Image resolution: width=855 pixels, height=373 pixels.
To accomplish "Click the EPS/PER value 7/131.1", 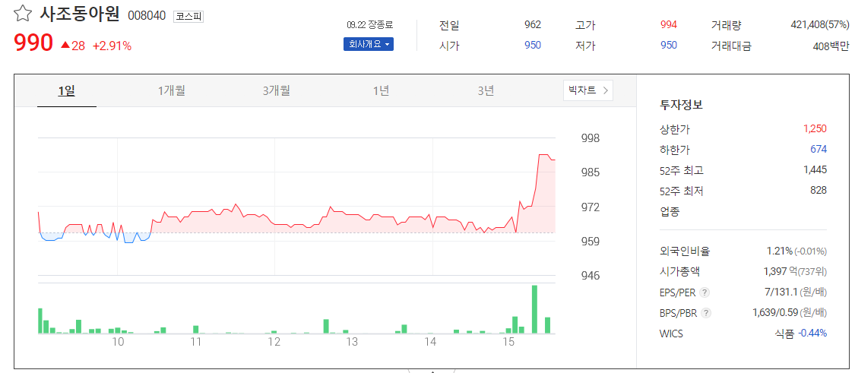I will [x=781, y=292].
